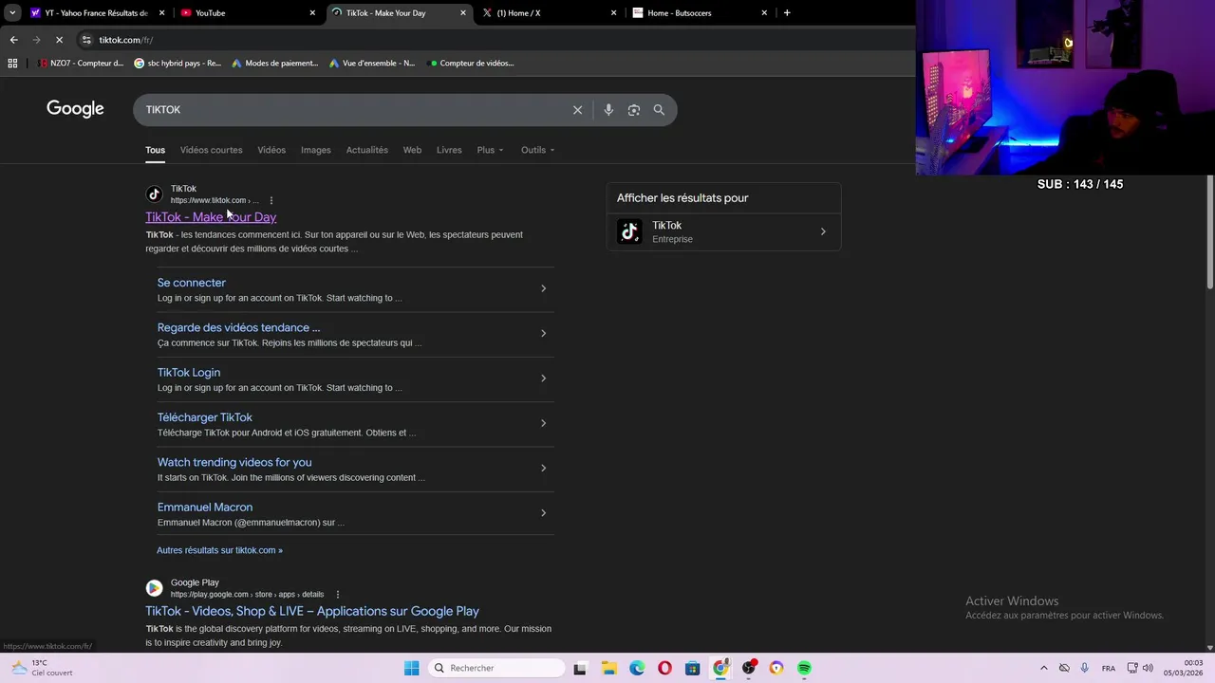The width and height of the screenshot is (1215, 683).
Task: Switch to Chrome in the taskbar
Action: pyautogui.click(x=721, y=668)
